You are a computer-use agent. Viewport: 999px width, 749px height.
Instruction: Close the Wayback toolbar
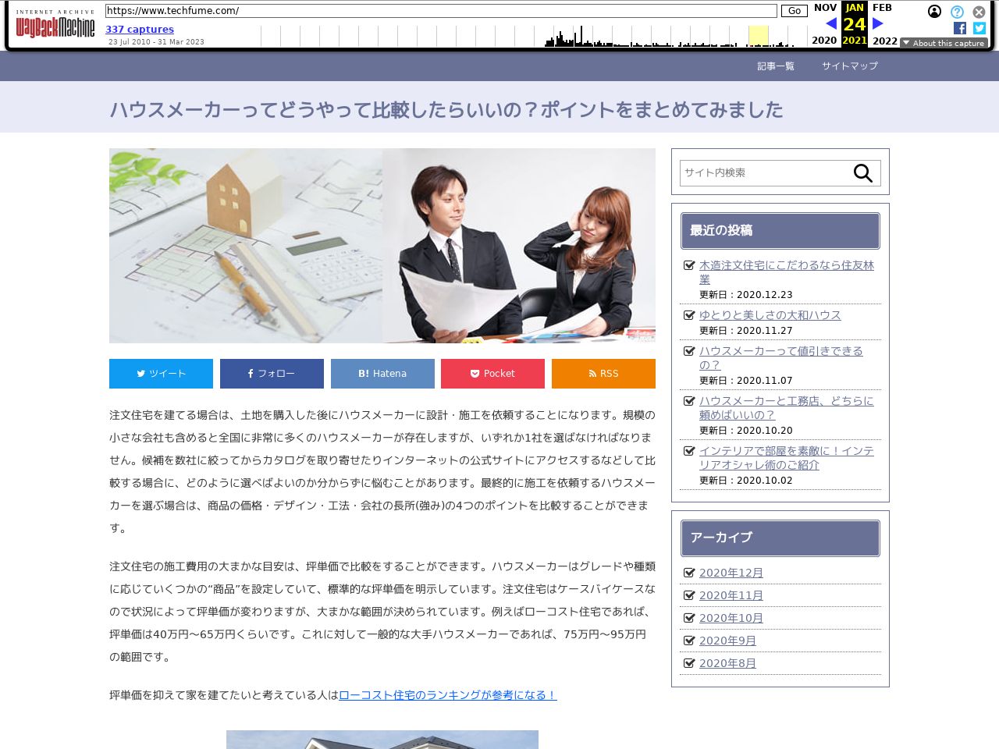[x=979, y=12]
